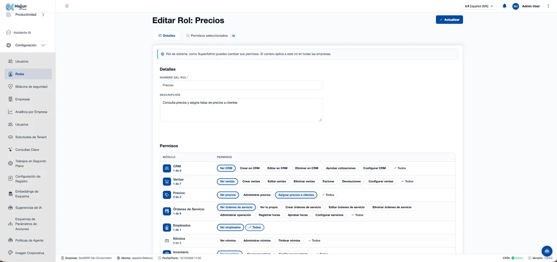Open Configuración de Registro menu item

tap(28, 179)
